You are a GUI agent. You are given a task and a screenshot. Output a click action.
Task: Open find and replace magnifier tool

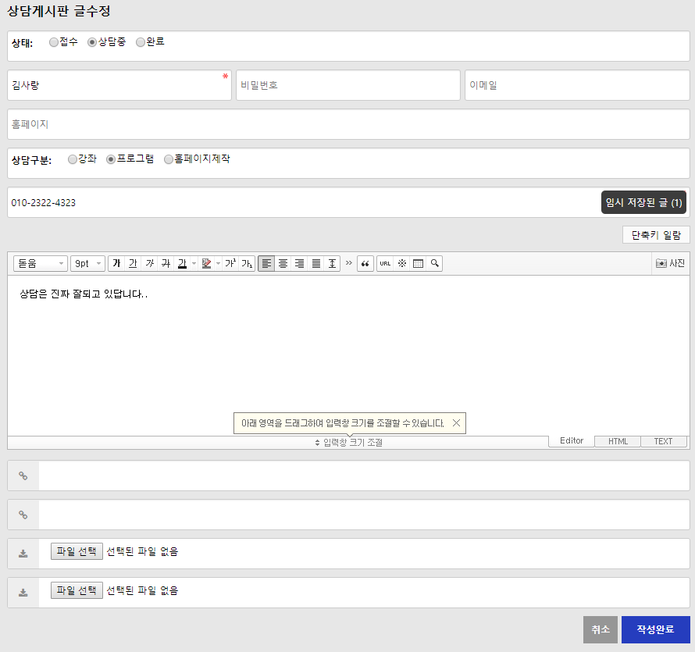click(435, 264)
